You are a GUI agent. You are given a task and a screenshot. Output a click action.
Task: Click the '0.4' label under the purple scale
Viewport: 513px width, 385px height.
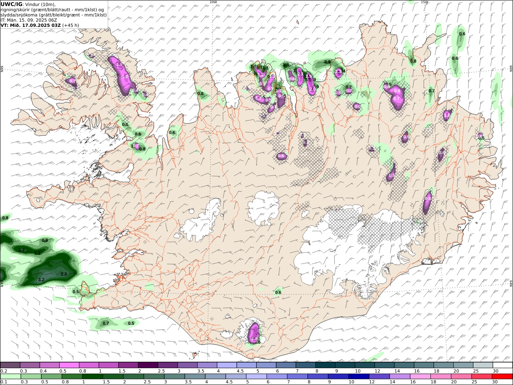click(43, 371)
